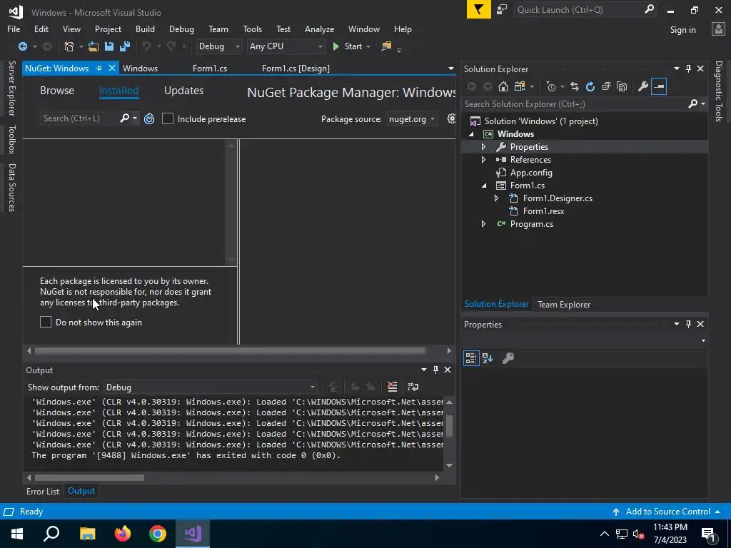Pin the Output window with pushpin
Screen dimensions: 731x548
(435, 370)
